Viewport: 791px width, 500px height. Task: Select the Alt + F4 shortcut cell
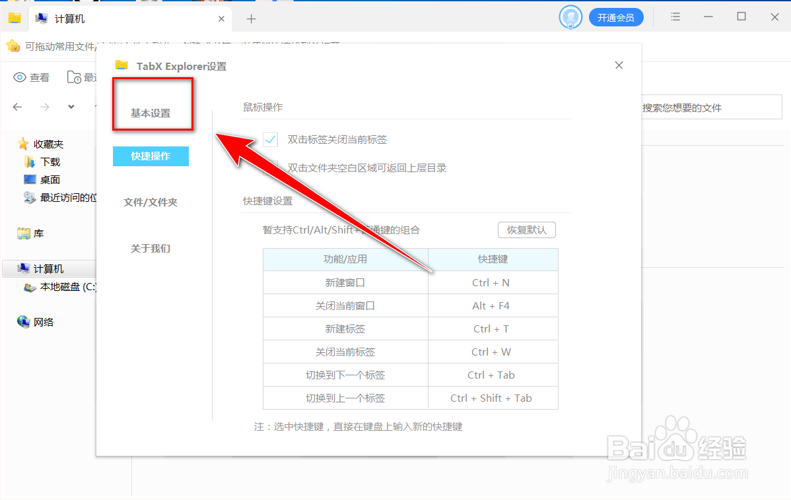coord(493,306)
